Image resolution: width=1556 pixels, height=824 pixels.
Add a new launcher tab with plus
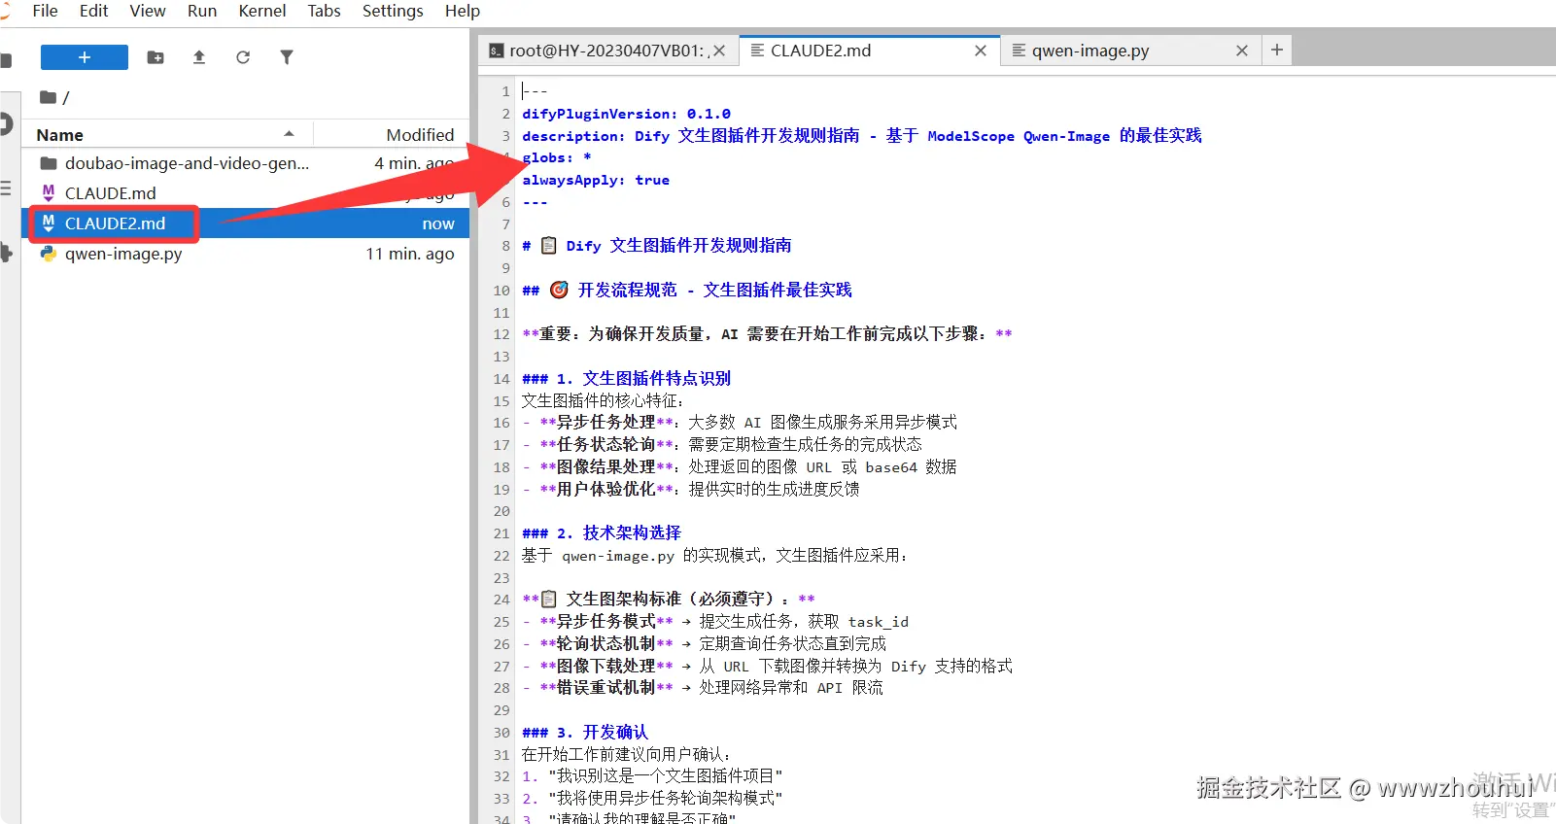[1277, 50]
